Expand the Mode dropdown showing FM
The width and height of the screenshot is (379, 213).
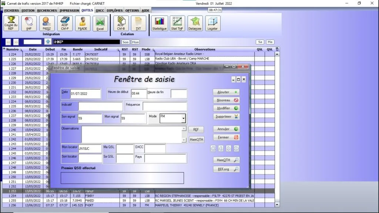183,119
